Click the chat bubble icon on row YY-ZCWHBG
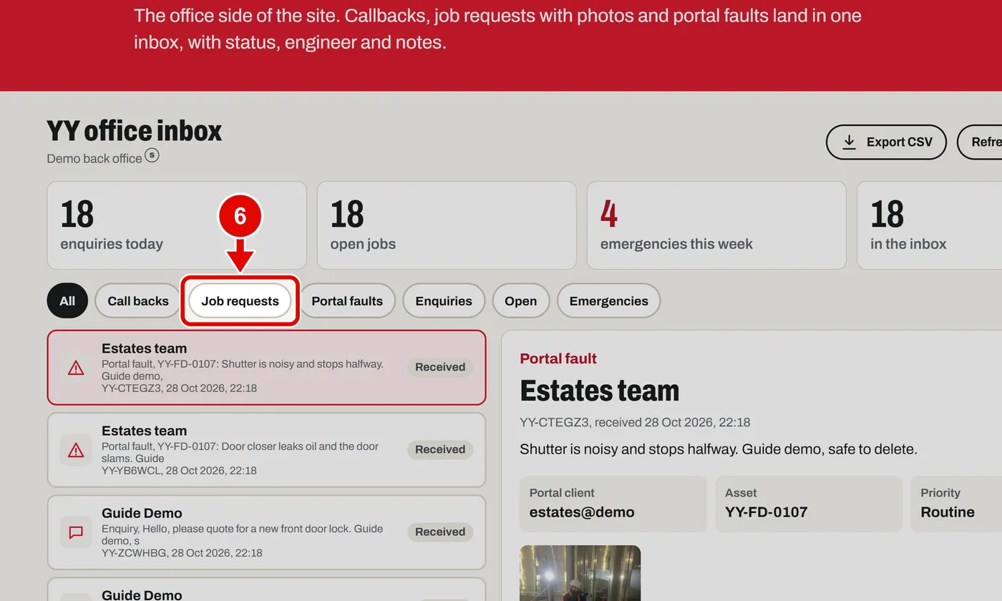 tap(76, 532)
